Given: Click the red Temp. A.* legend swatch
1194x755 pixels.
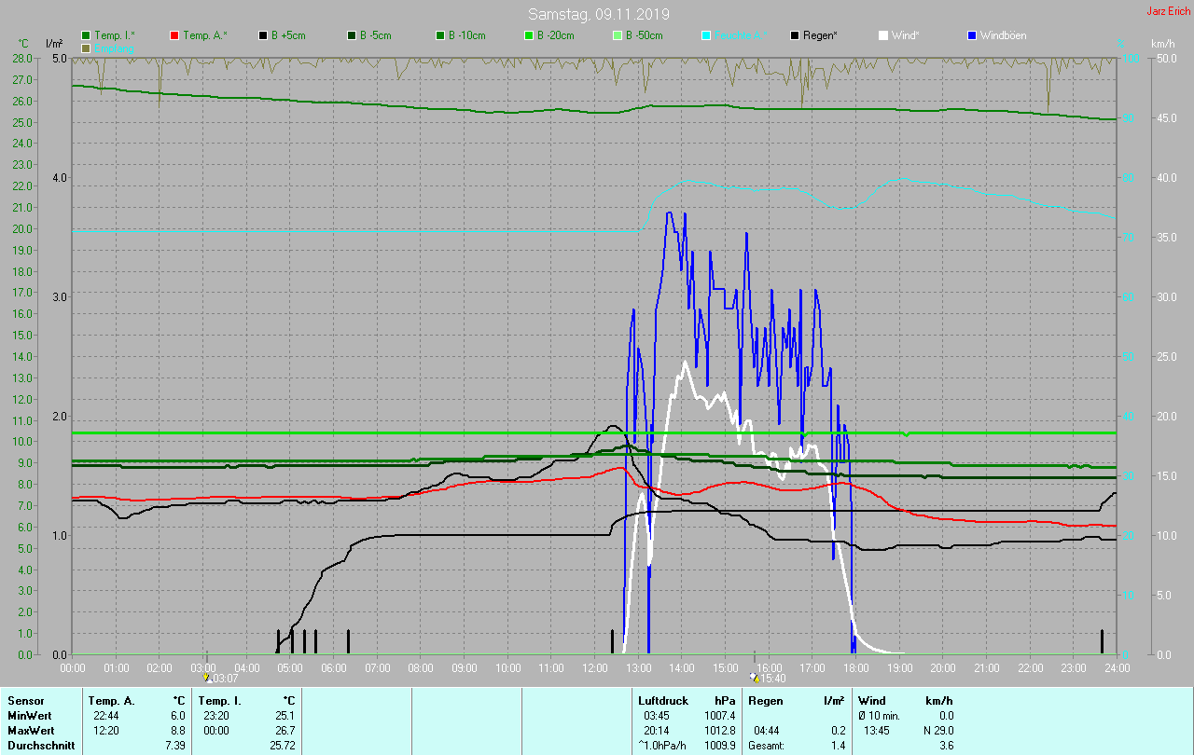Looking at the screenshot, I should 174,35.
